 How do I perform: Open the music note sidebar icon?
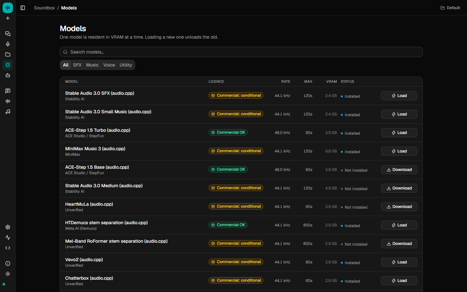click(x=8, y=112)
